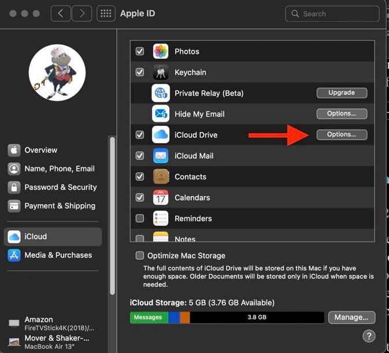Click the Manage storage button
This screenshot has height=353, width=389.
[x=352, y=317]
